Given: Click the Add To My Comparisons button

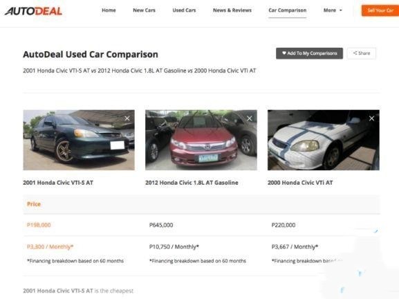Looking at the screenshot, I should point(309,53).
